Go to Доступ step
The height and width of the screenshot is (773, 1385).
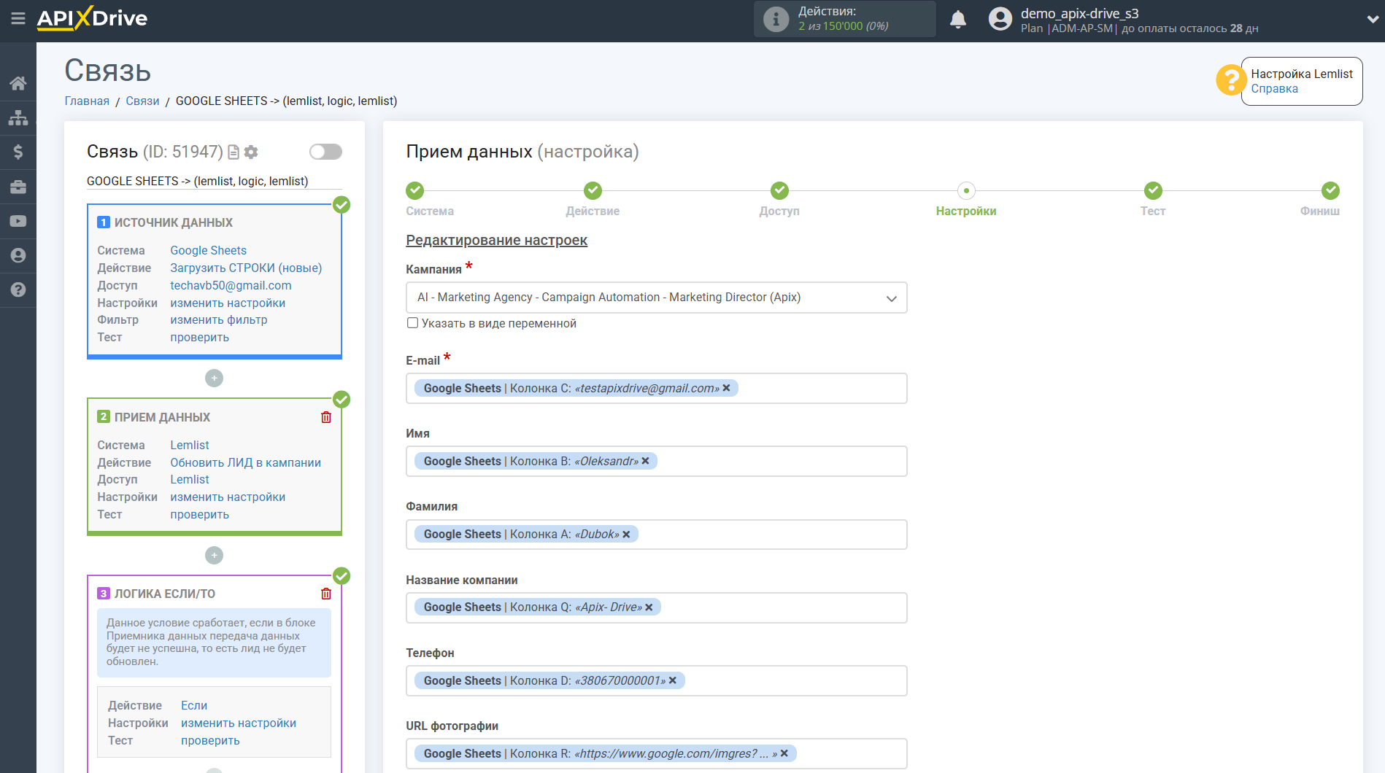click(779, 190)
